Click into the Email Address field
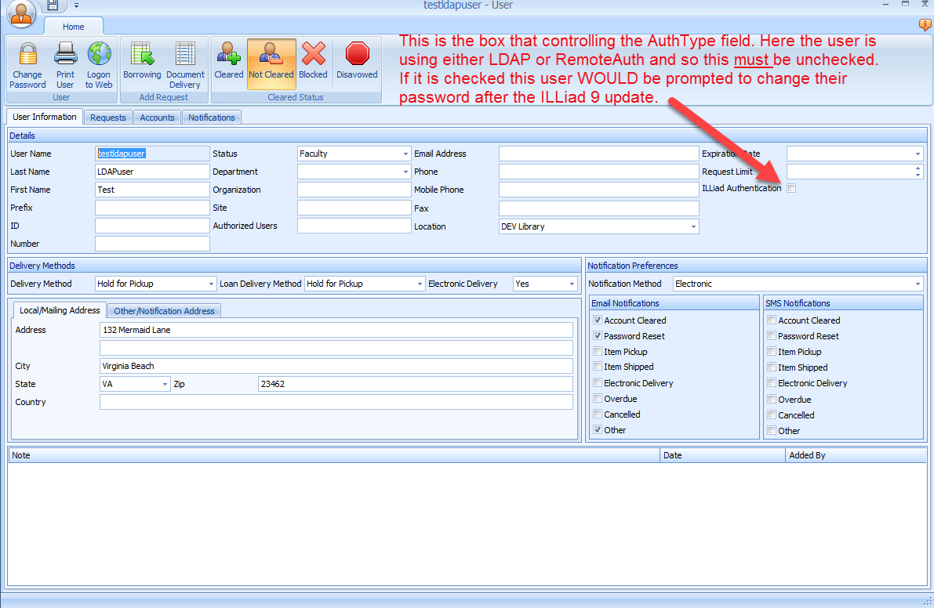 pyautogui.click(x=598, y=154)
